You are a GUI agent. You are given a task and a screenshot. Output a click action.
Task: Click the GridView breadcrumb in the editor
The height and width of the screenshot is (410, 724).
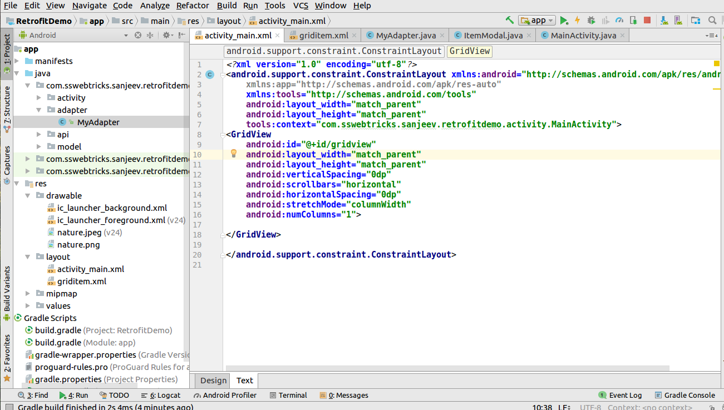(x=470, y=51)
